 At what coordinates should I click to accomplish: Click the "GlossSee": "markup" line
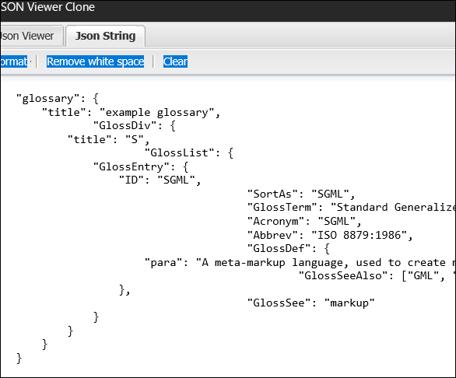(x=311, y=303)
